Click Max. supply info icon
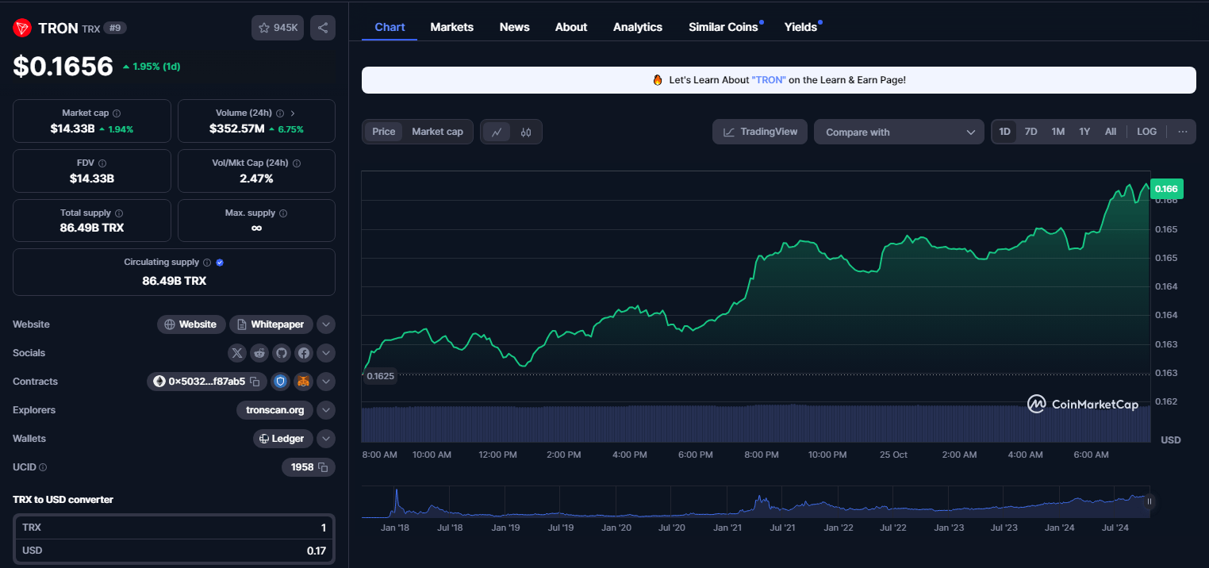 point(283,213)
